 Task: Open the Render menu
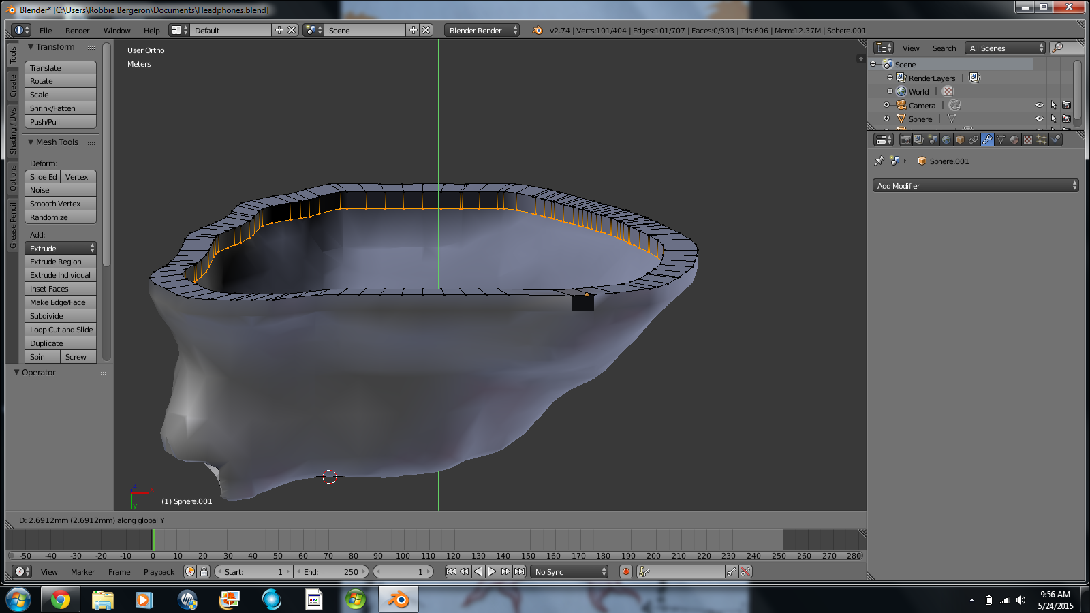[78, 30]
